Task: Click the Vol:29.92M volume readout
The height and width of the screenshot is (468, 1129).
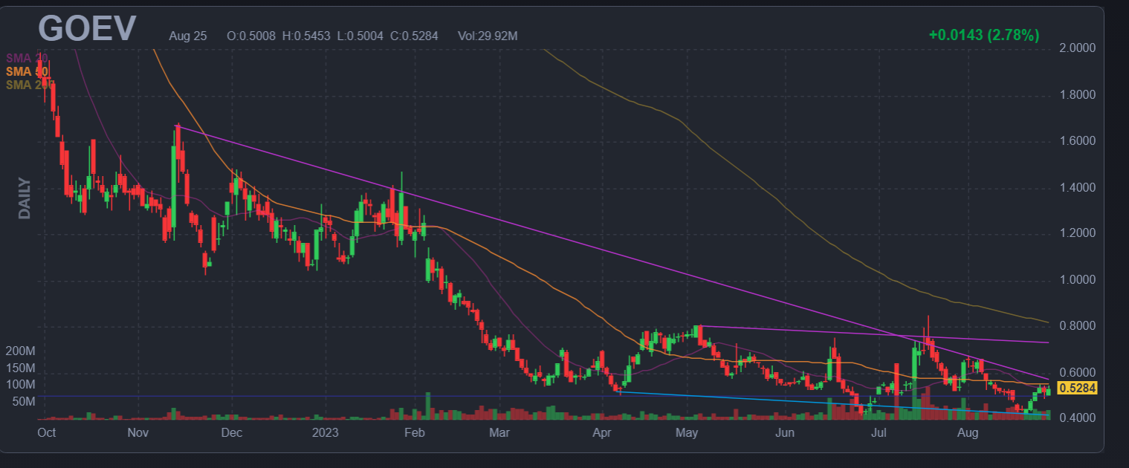Action: point(488,36)
